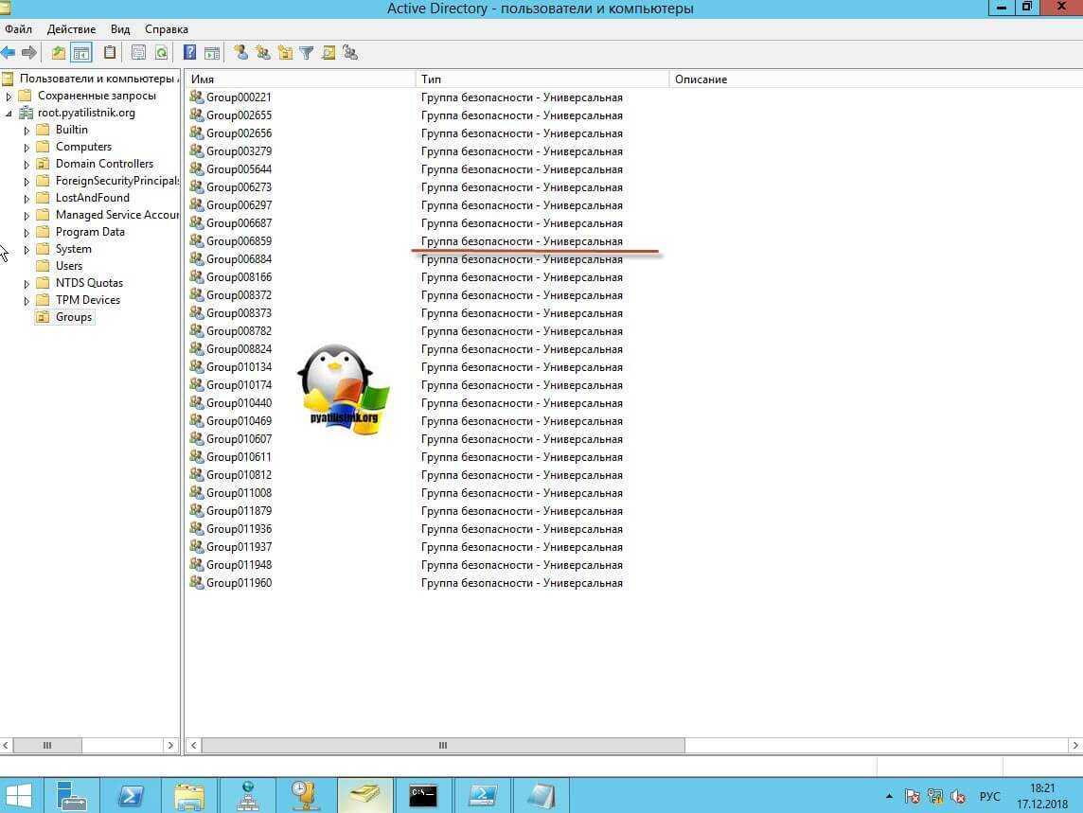Expand the Builtin container node
The width and height of the screenshot is (1083, 813).
pos(27,131)
